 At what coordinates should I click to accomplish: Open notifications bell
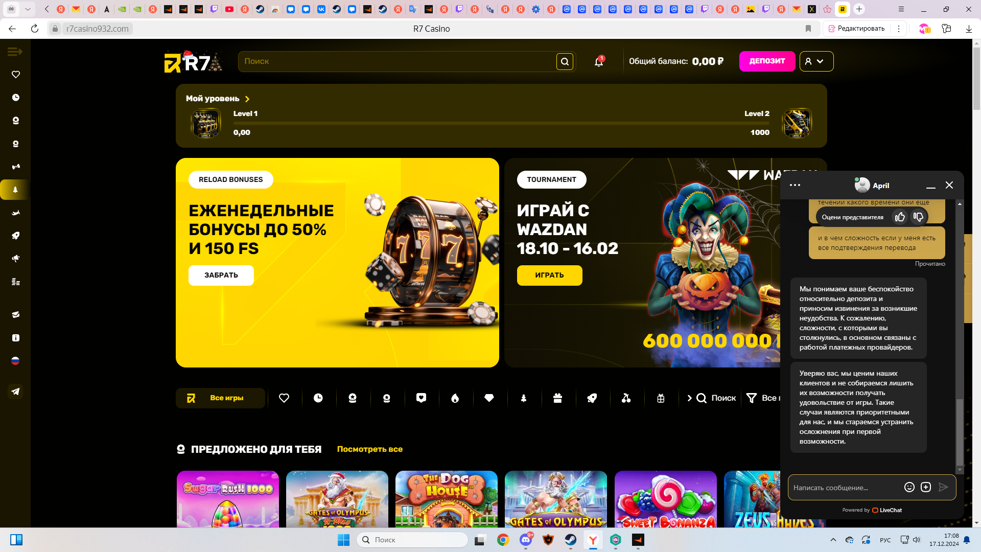(x=599, y=62)
